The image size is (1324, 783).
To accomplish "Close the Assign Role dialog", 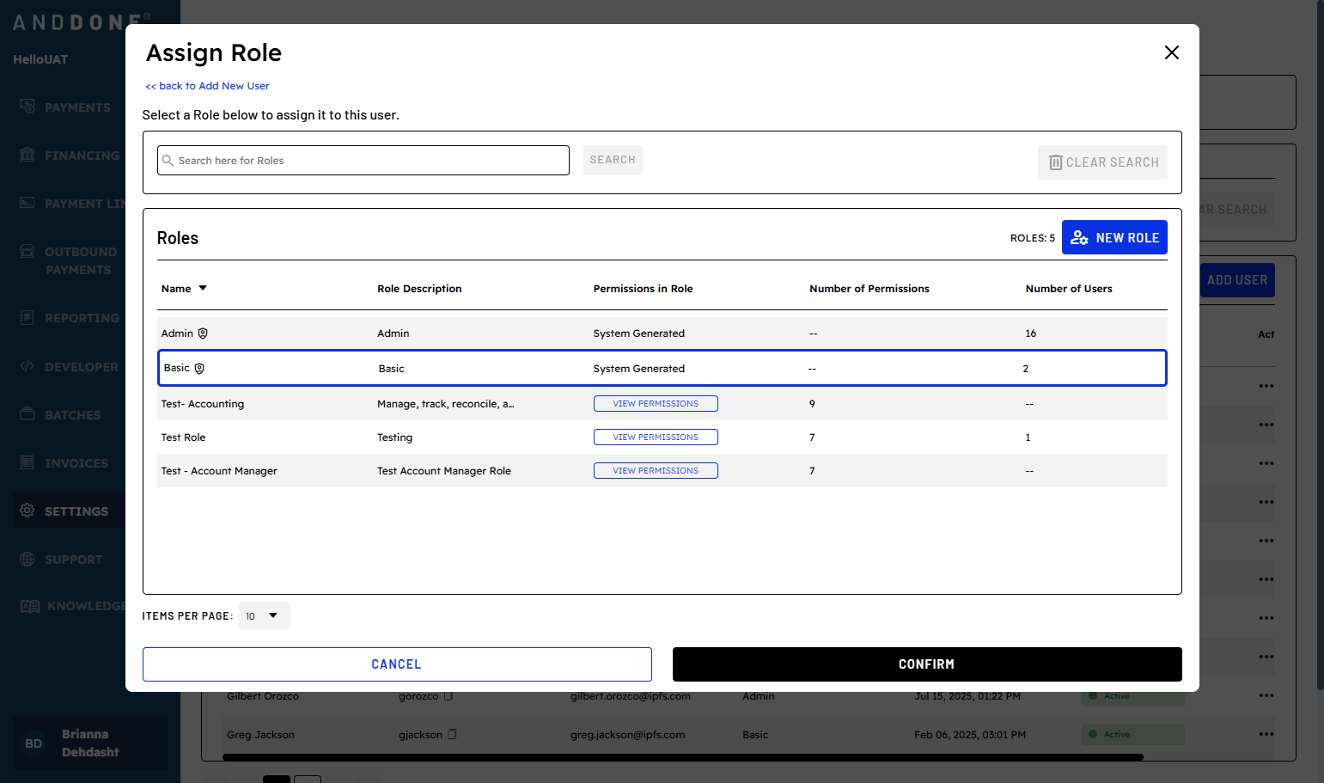I will [1171, 52].
